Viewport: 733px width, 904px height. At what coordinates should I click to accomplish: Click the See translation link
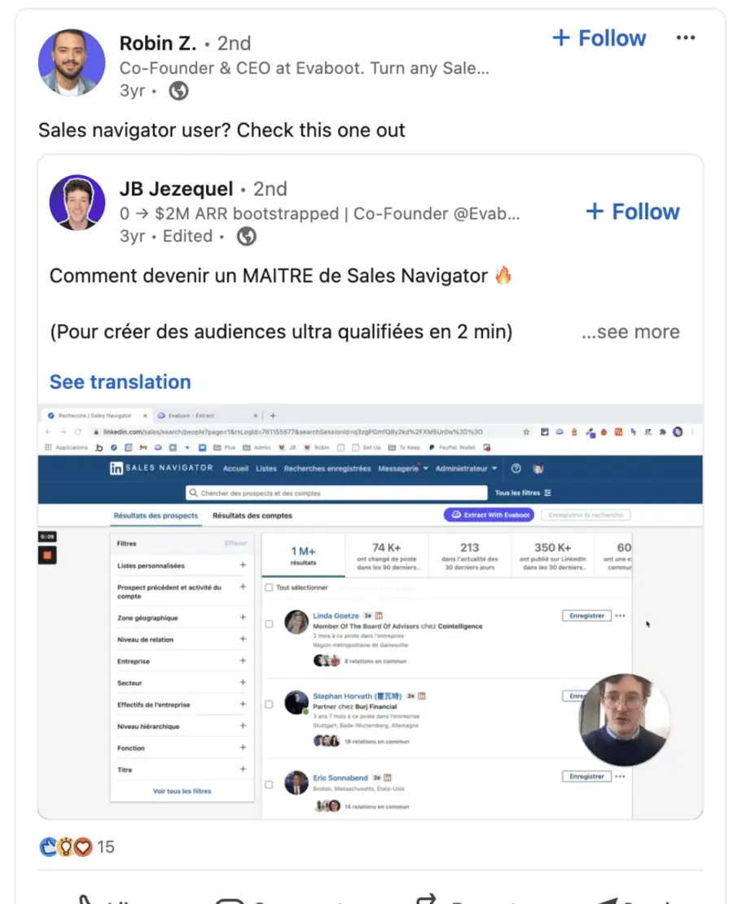(120, 381)
